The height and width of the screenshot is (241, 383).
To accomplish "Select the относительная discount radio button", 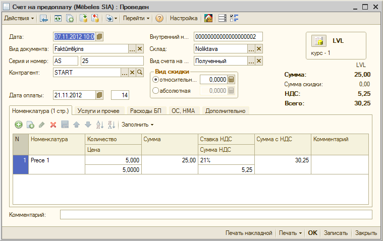I will pos(155,80).
